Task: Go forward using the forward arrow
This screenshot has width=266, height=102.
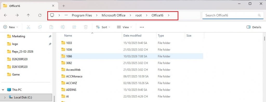Action: point(17,15)
